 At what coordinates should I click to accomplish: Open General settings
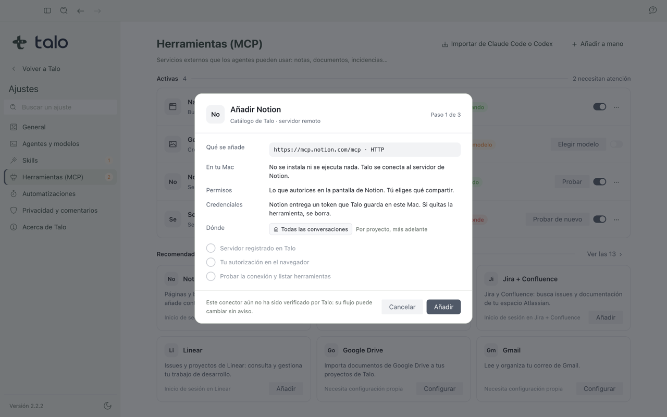[x=60, y=127]
